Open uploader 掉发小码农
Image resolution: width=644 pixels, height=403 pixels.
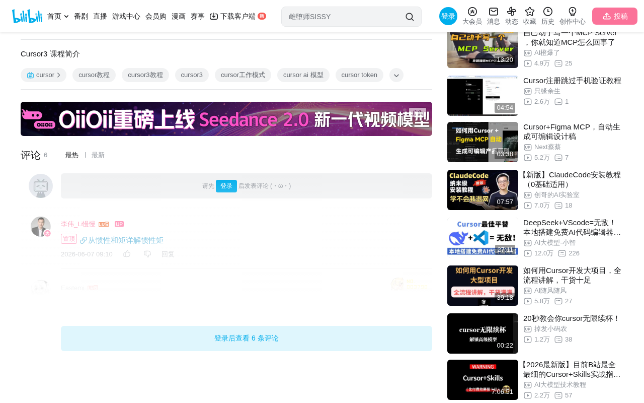pos(550,329)
